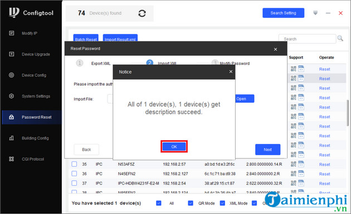
Task: Click the magnifier search icon
Action: (x=340, y=38)
